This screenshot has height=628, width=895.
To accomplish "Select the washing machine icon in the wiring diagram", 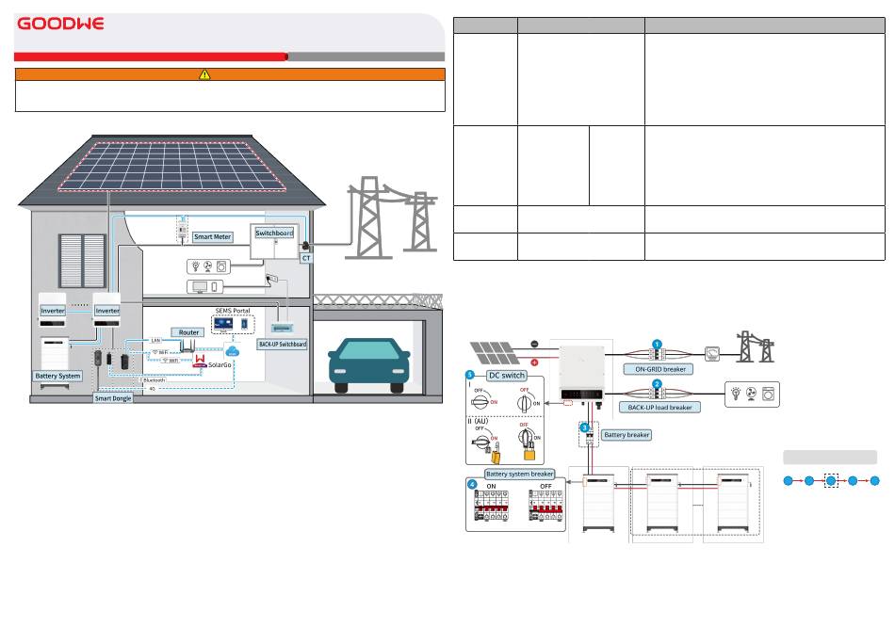I will (x=768, y=394).
